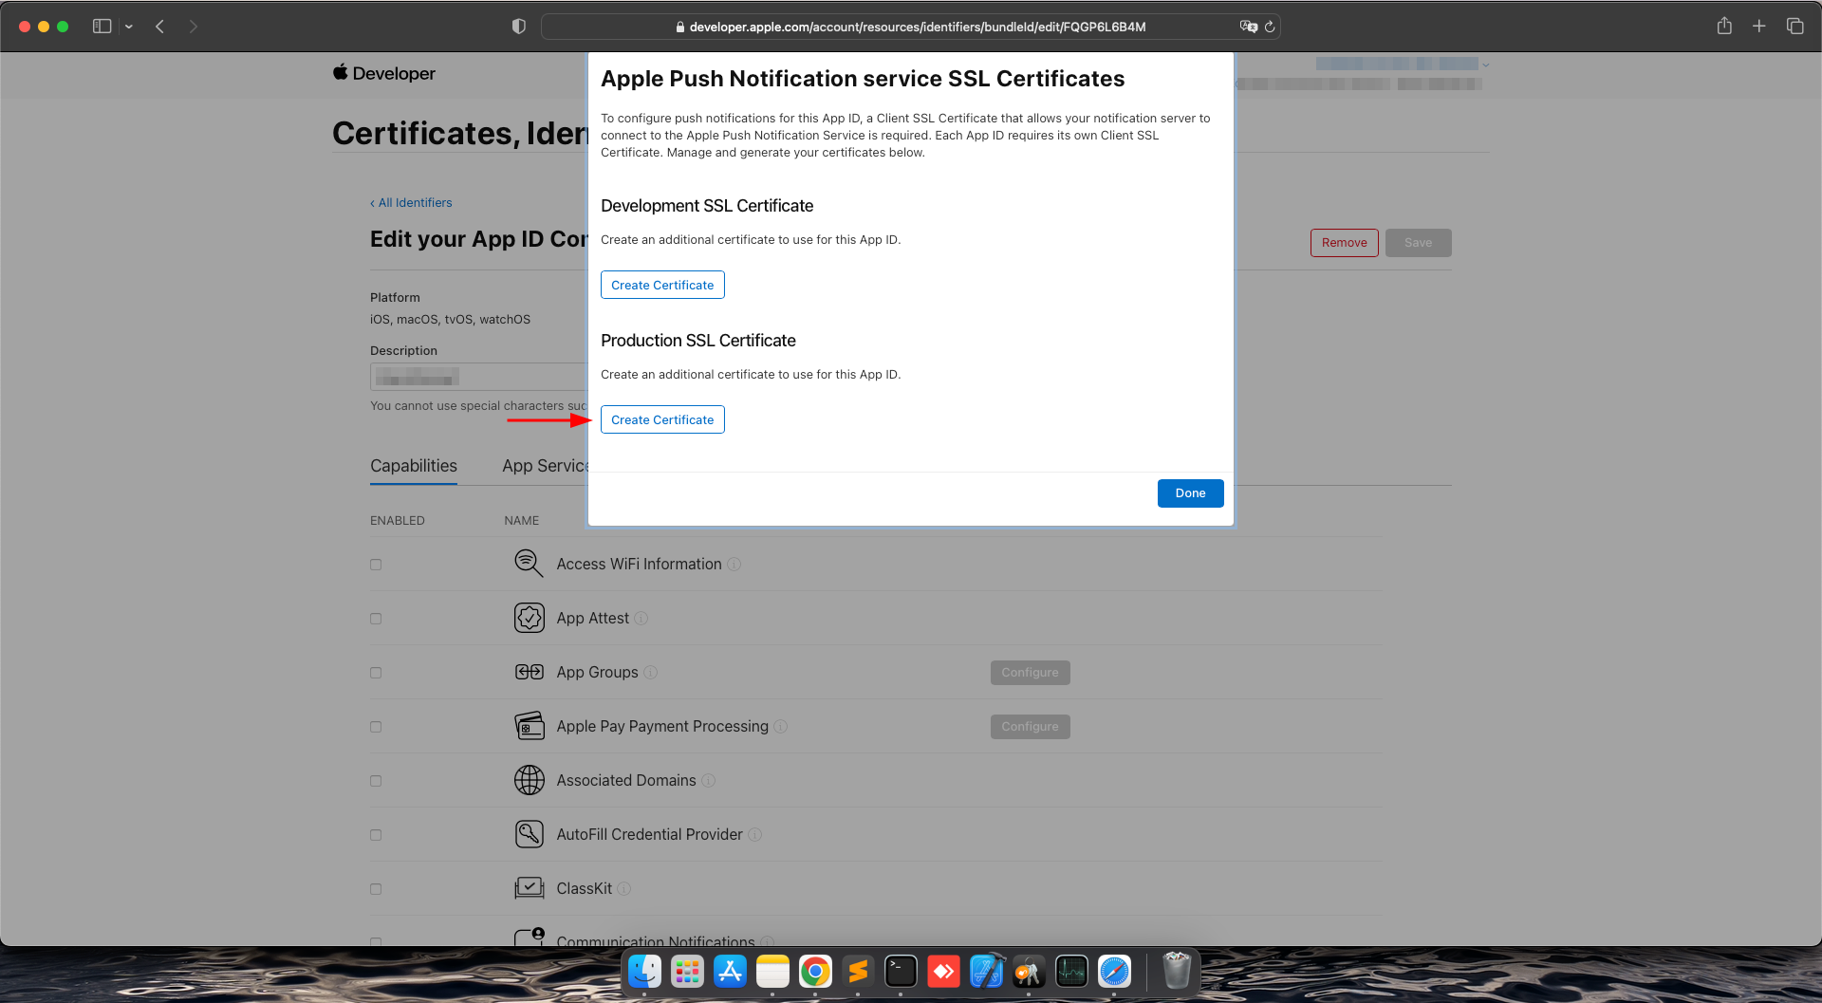Open Notes from the Dock

tap(772, 972)
